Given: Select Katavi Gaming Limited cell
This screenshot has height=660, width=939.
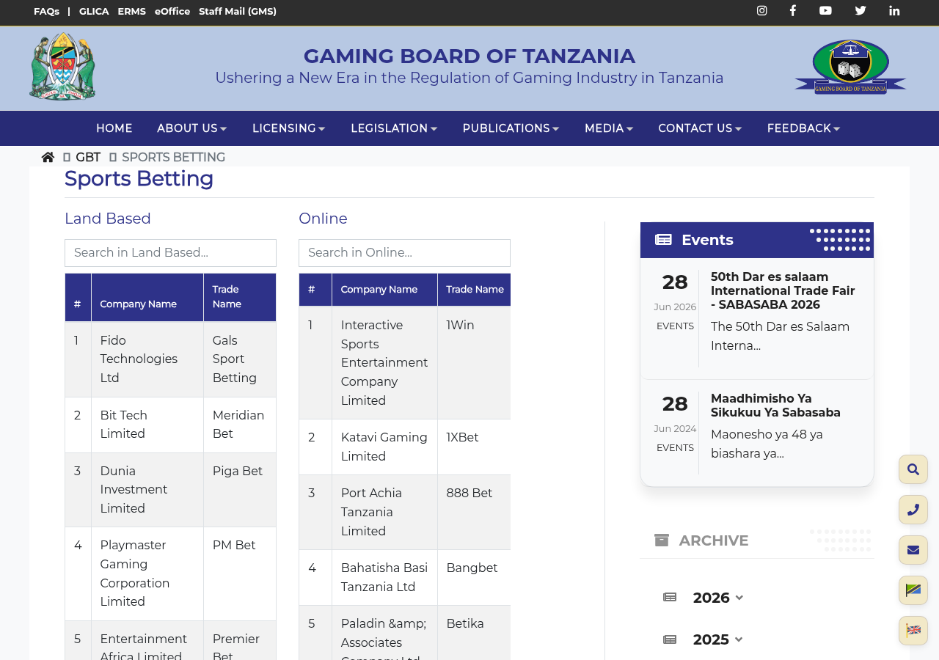Looking at the screenshot, I should (384, 447).
